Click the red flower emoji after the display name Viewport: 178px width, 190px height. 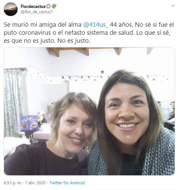point(48,6)
